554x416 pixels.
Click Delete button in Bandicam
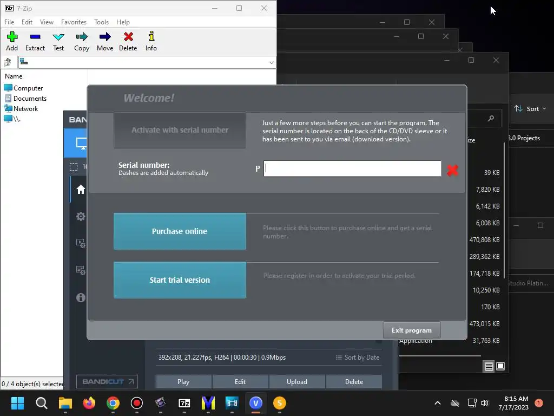[354, 382]
